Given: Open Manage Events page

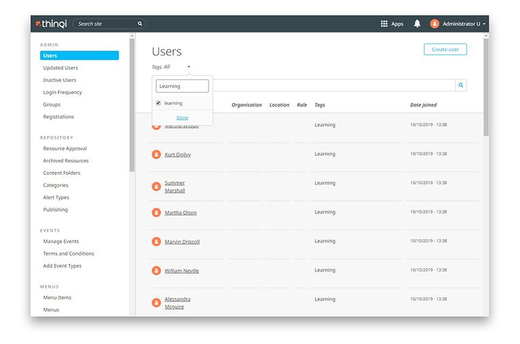Looking at the screenshot, I should tap(61, 241).
